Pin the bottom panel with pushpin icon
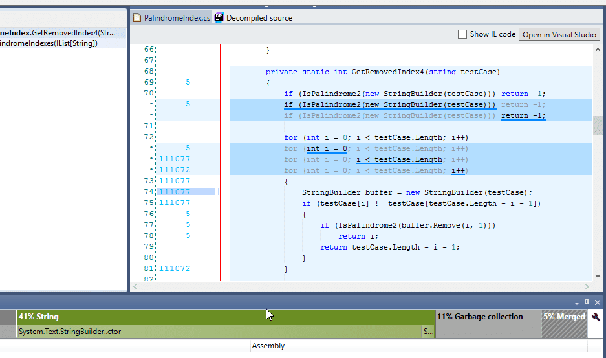This screenshot has width=606, height=358. (587, 302)
